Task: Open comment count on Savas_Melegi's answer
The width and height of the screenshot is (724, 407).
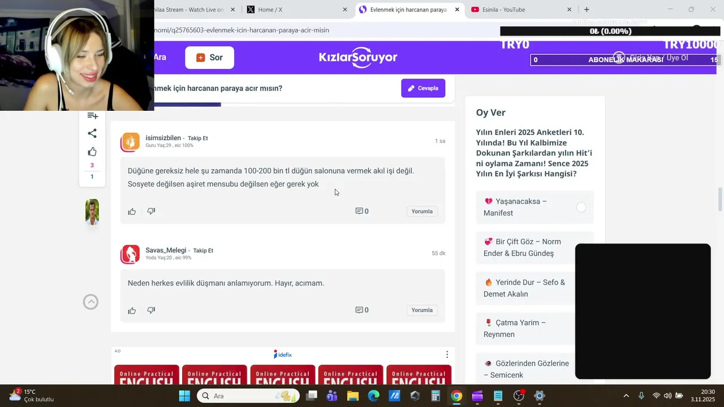Action: 362,310
